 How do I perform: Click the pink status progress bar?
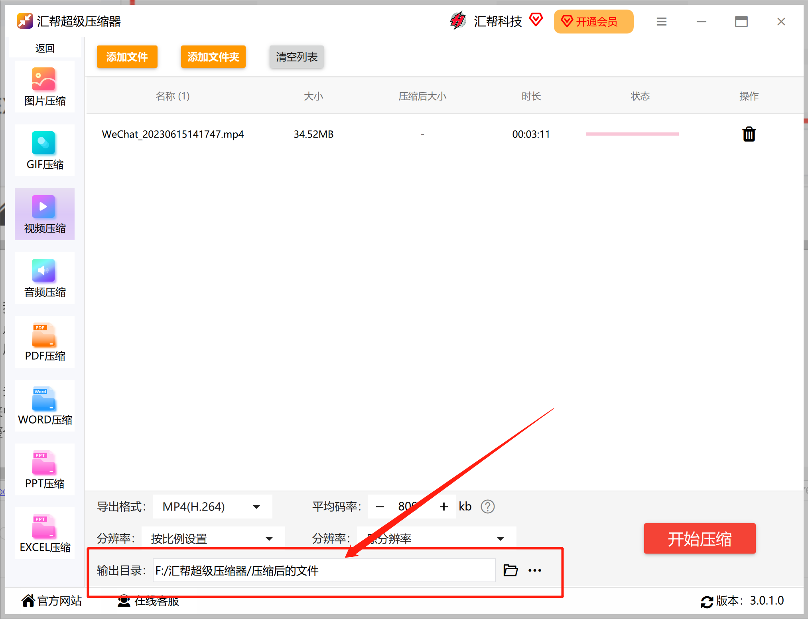tap(632, 134)
